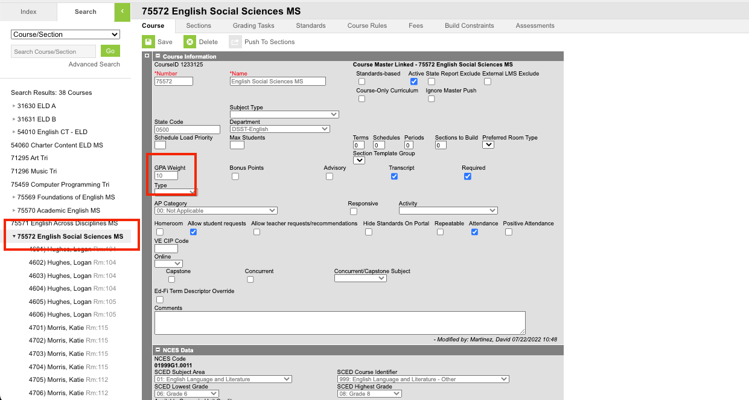Uncheck the Attendance checkbox
Viewport: 749px width, 400px height.
coord(474,232)
